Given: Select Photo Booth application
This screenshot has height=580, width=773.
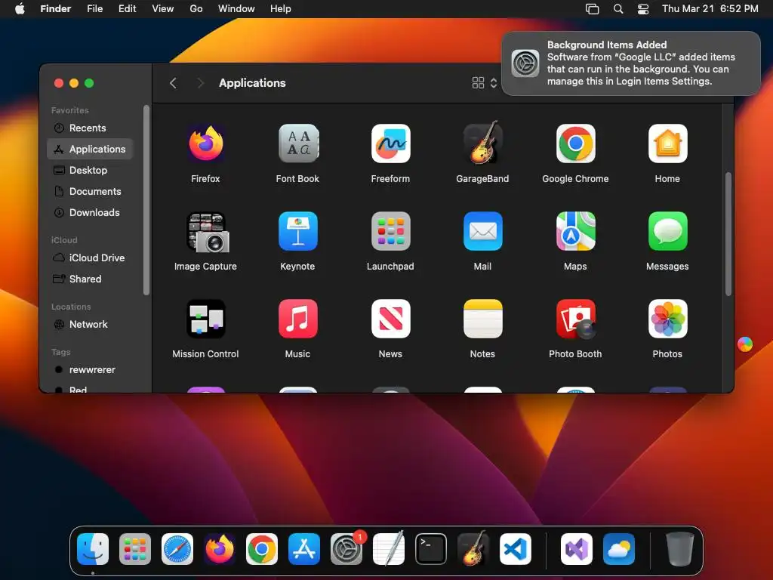Looking at the screenshot, I should (x=575, y=319).
